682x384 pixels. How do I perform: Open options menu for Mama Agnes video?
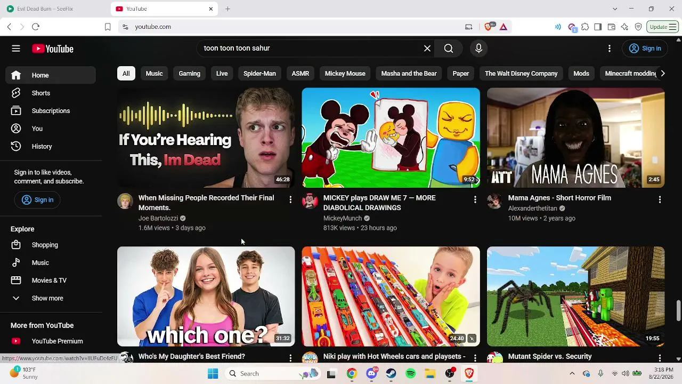660,199
